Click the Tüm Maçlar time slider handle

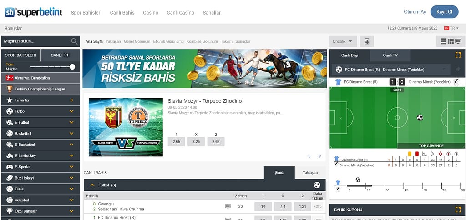72,67
